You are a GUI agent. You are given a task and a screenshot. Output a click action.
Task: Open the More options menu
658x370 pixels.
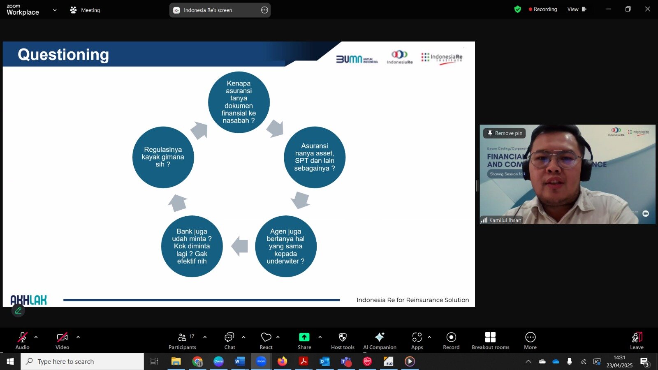[530, 341]
